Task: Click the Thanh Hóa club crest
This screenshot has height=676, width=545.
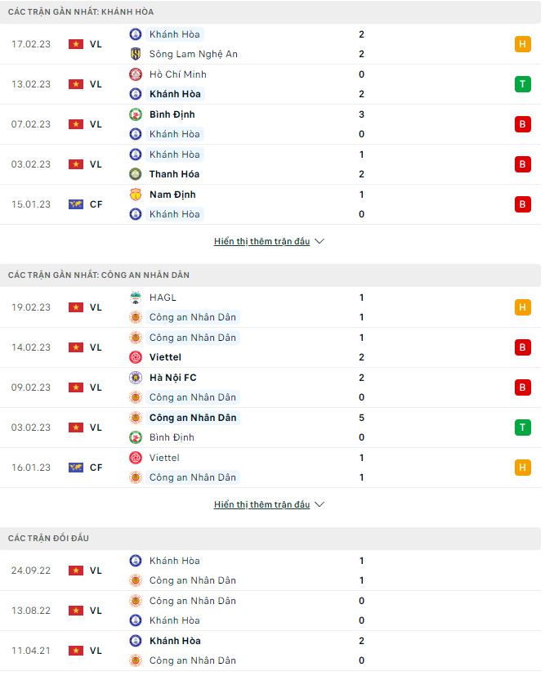Action: (x=136, y=174)
